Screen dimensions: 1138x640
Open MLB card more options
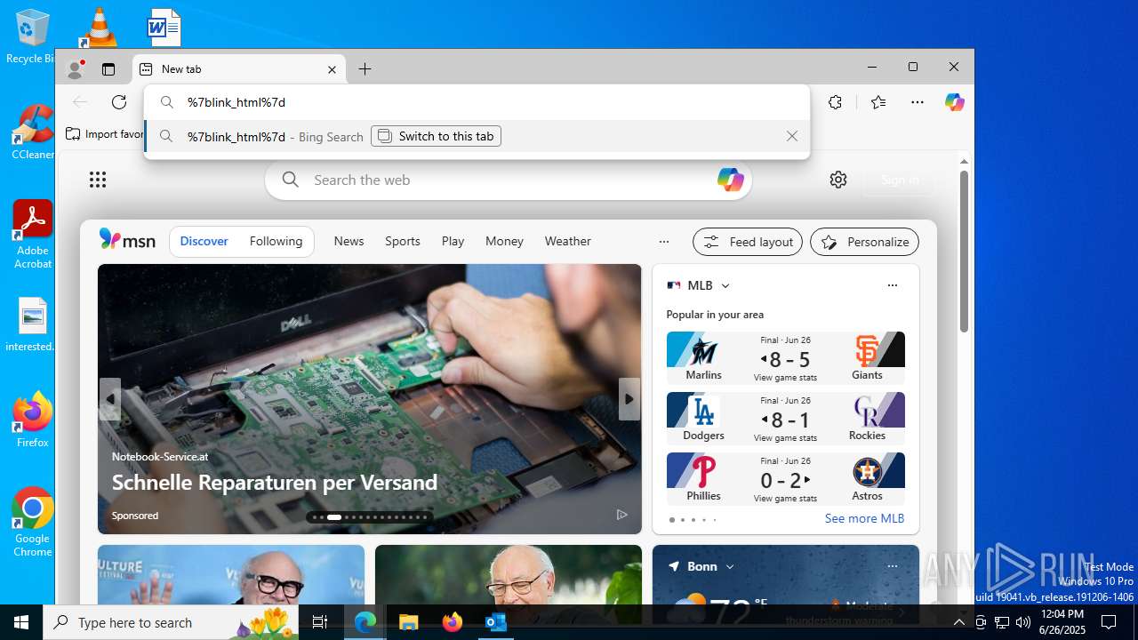(893, 285)
